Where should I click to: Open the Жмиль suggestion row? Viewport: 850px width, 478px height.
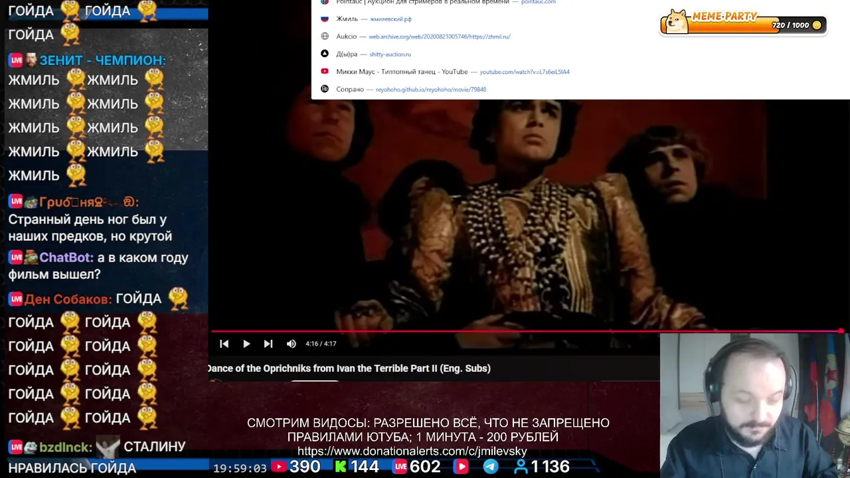click(x=580, y=19)
